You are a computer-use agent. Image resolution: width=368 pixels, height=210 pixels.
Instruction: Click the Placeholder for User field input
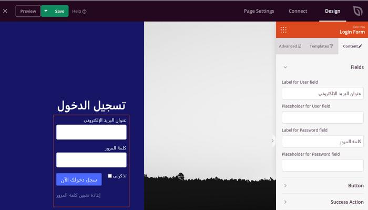323,117
